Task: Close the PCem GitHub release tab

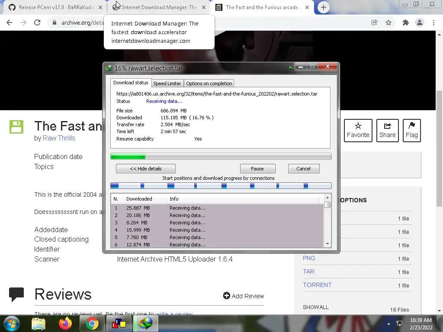Action: click(x=100, y=8)
